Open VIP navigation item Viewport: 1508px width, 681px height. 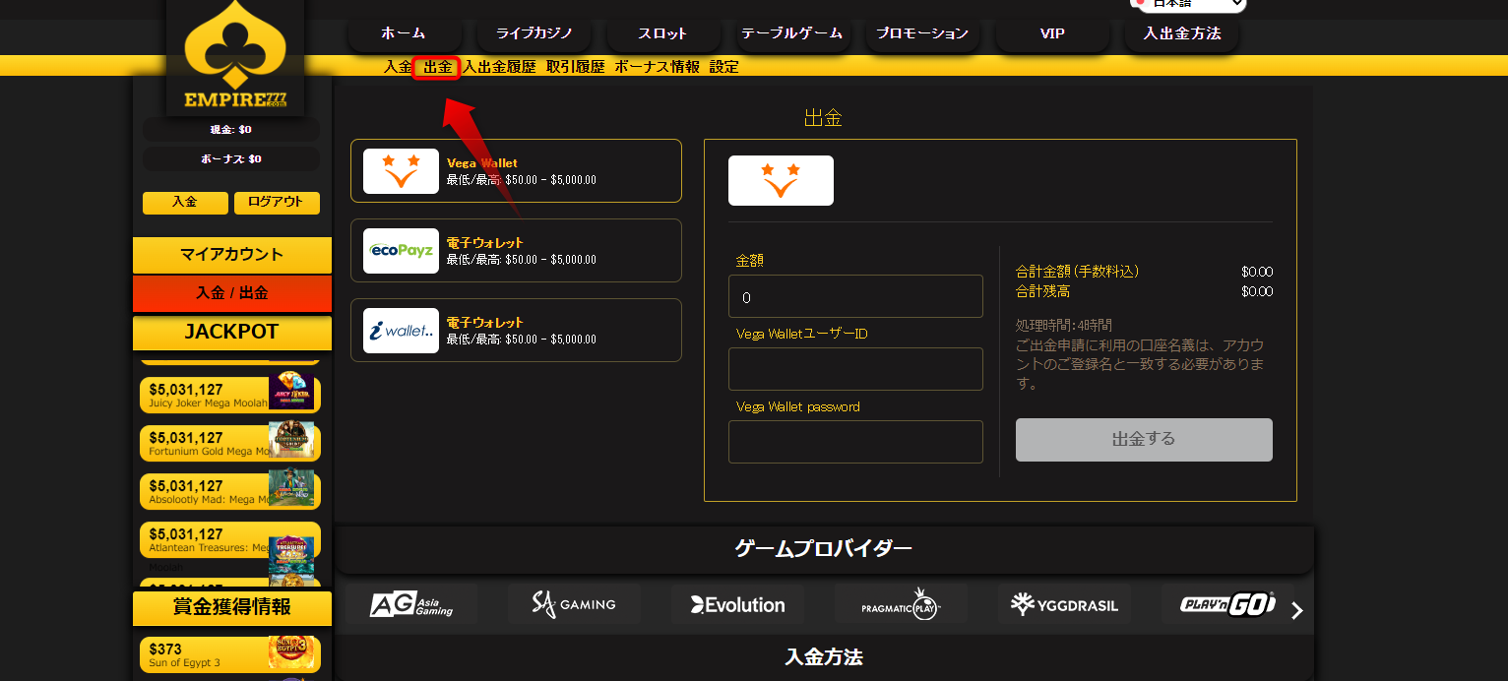pos(1052,33)
